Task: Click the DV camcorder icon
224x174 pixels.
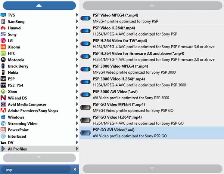Action: click(x=3, y=143)
